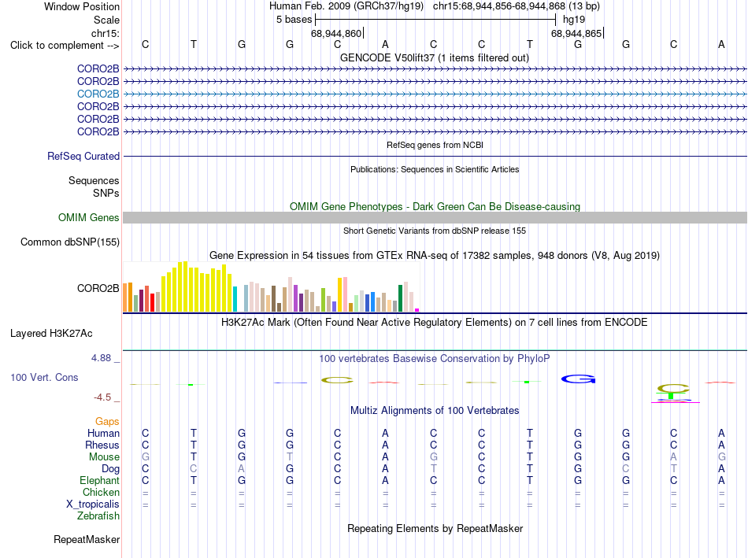Image resolution: width=748 pixels, height=558 pixels.
Task: Click the dark green bar in GTEx chart
Action: click(x=400, y=298)
